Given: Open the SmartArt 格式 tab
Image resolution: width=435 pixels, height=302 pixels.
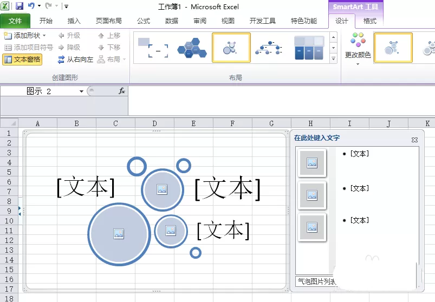Looking at the screenshot, I should click(370, 21).
